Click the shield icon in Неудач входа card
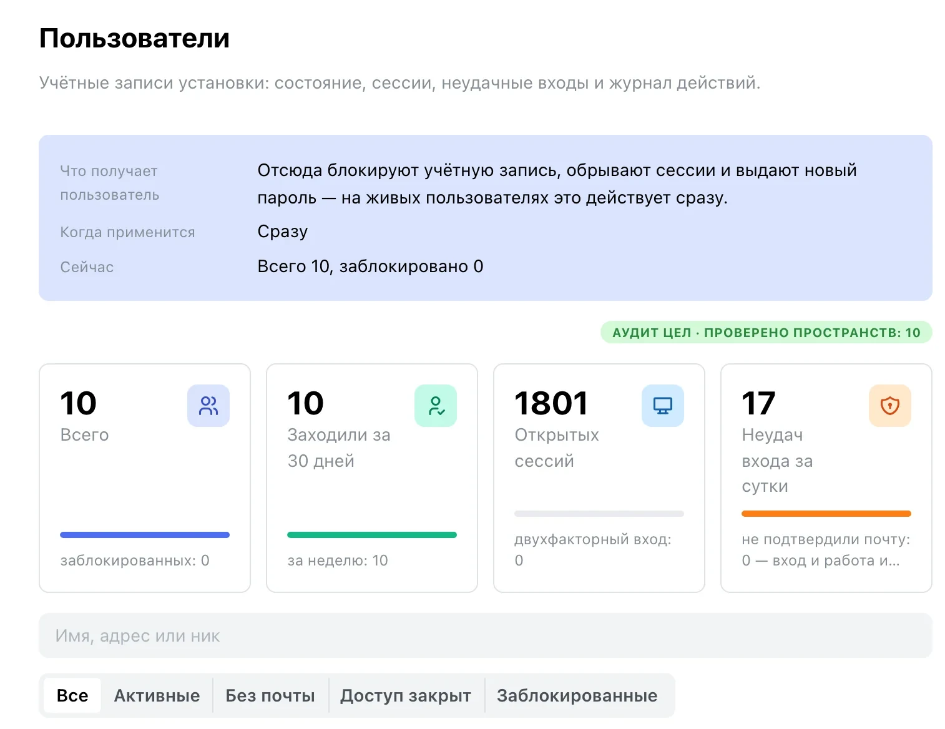Viewport: 945px width, 729px height. (890, 406)
